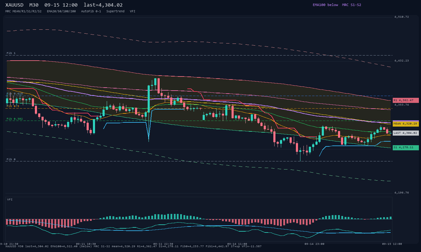Select the Fib 0.5 level label
Viewport: 421px width, 252px height.
click(x=13, y=106)
